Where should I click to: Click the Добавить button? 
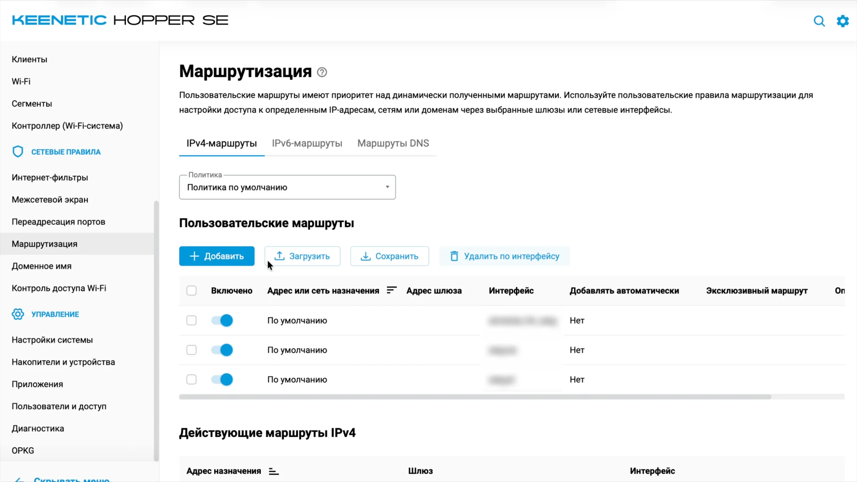[217, 256]
